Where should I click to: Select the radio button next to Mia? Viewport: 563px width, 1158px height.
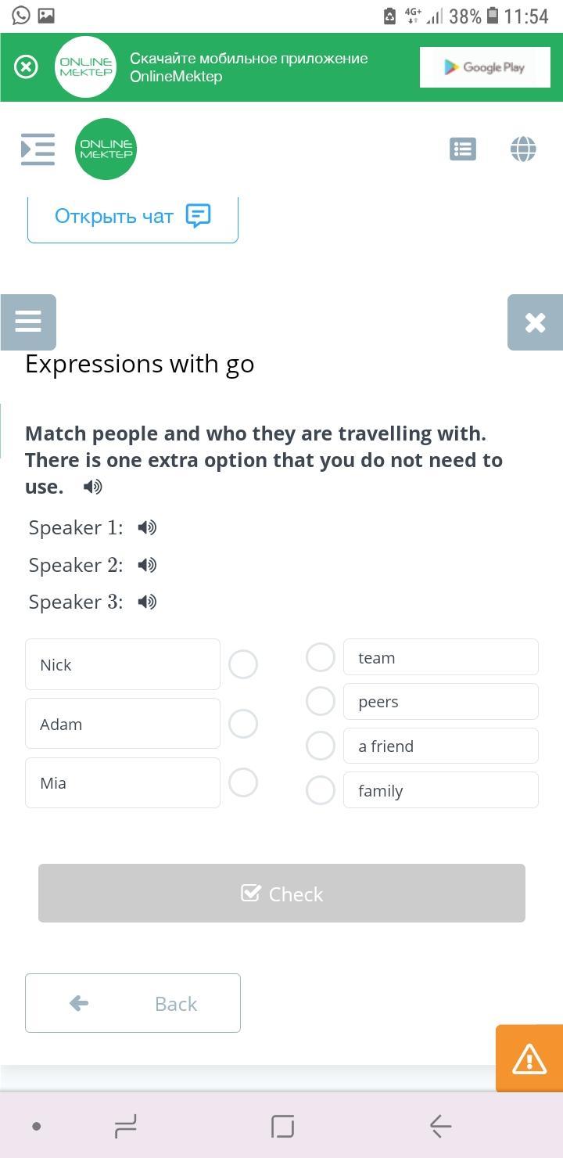coord(243,782)
